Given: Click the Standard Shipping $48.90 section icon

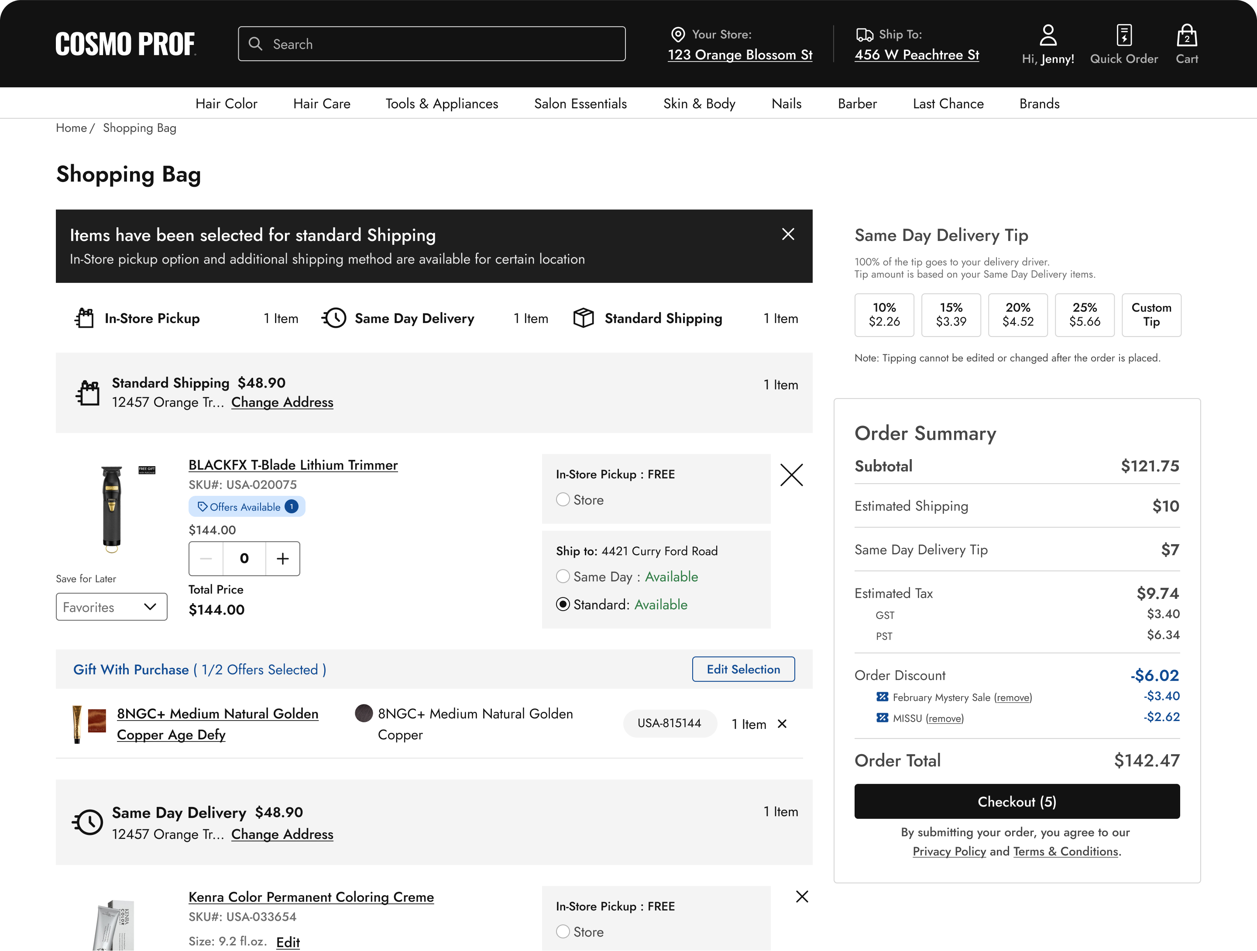Looking at the screenshot, I should [88, 392].
